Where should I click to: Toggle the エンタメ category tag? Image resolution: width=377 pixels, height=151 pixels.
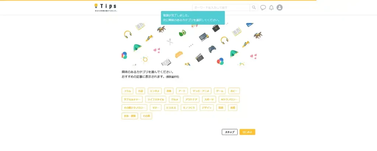(x=155, y=91)
